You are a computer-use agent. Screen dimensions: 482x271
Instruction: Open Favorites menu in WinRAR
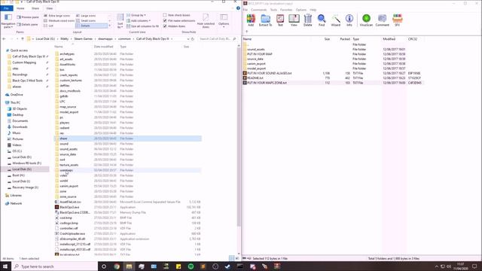pos(286,10)
